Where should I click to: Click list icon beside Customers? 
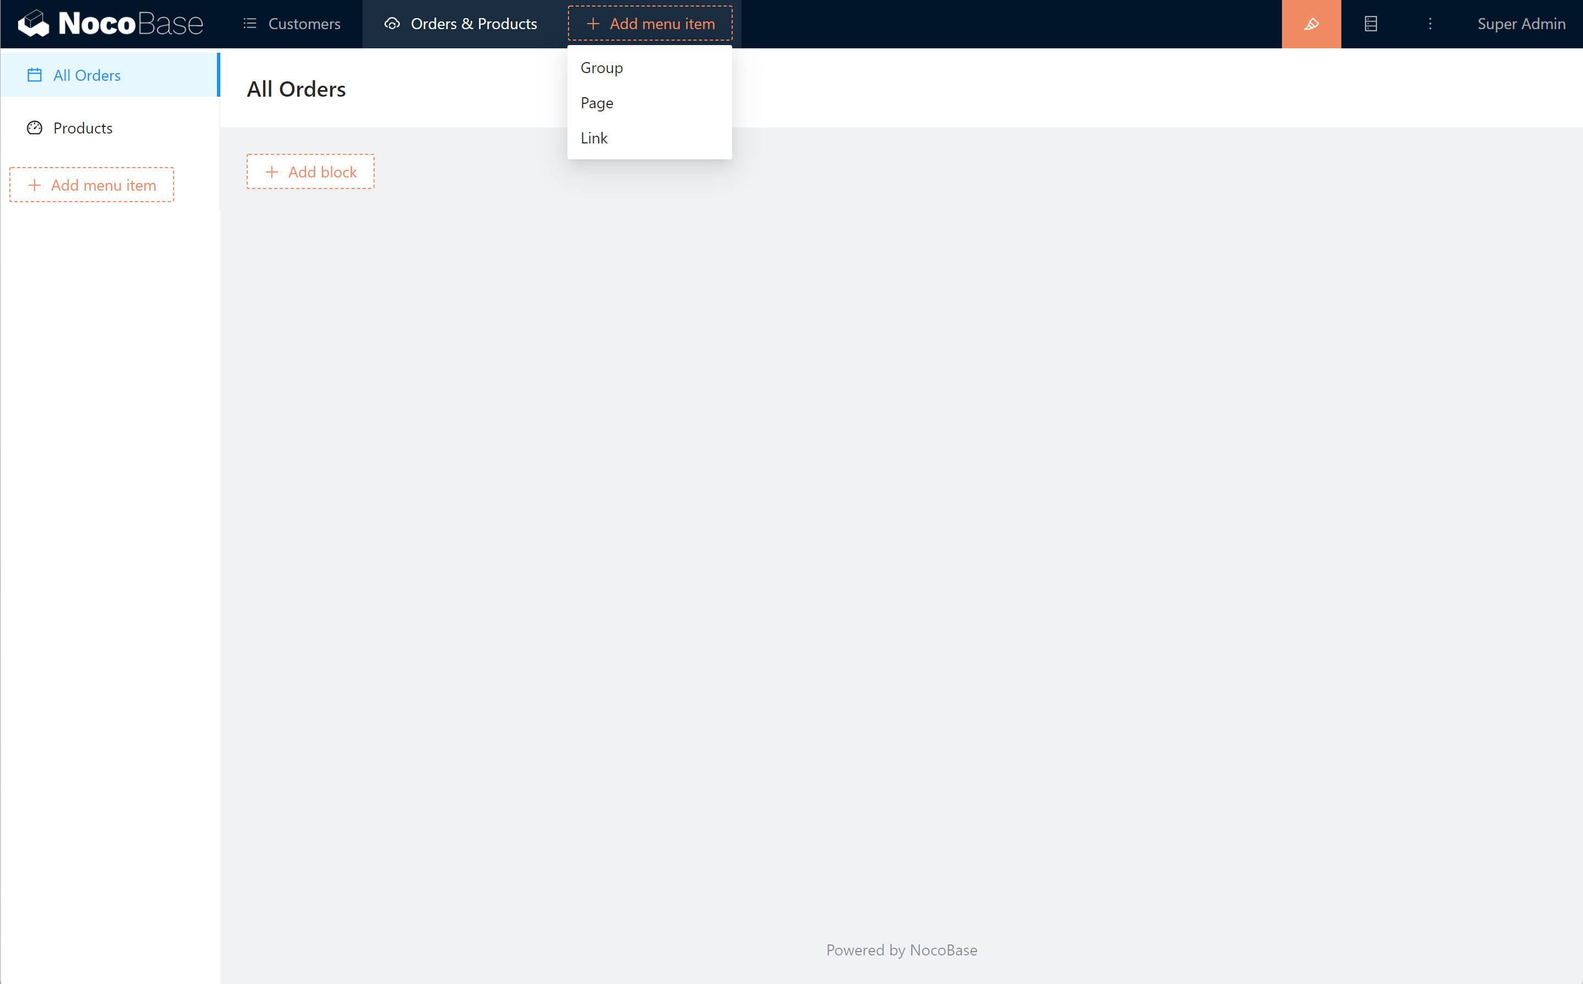tap(250, 24)
